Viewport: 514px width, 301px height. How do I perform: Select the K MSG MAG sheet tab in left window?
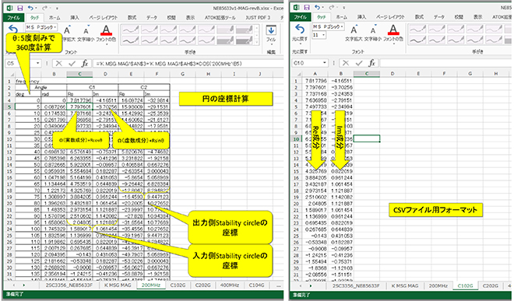click(x=118, y=285)
